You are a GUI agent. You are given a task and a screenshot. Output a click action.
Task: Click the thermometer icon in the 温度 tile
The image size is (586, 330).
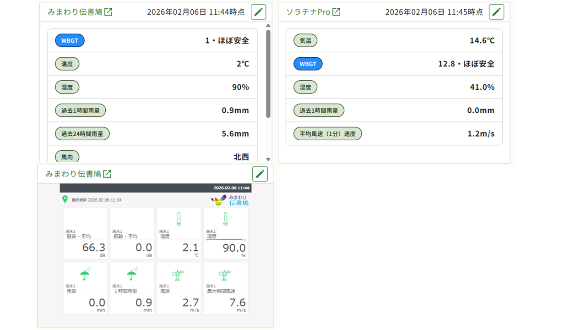point(179,219)
